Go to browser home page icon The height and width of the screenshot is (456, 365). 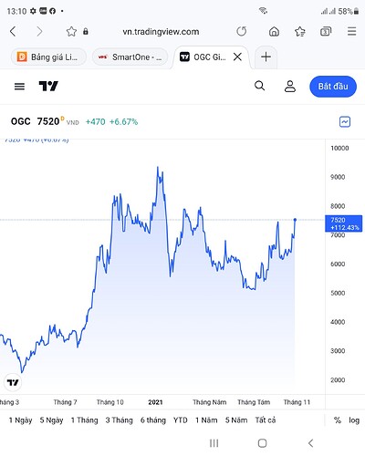pyautogui.click(x=274, y=31)
